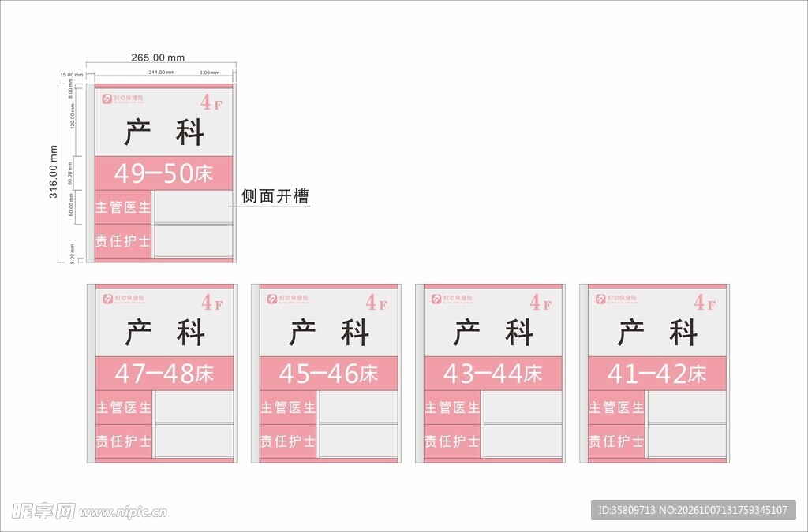Select blank nurse name slot on 47–48床 sign
The height and width of the screenshot is (532, 808).
[x=194, y=441]
